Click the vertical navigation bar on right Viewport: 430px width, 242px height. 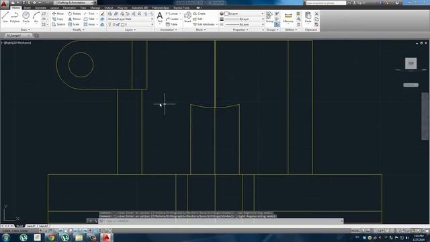coord(425,116)
